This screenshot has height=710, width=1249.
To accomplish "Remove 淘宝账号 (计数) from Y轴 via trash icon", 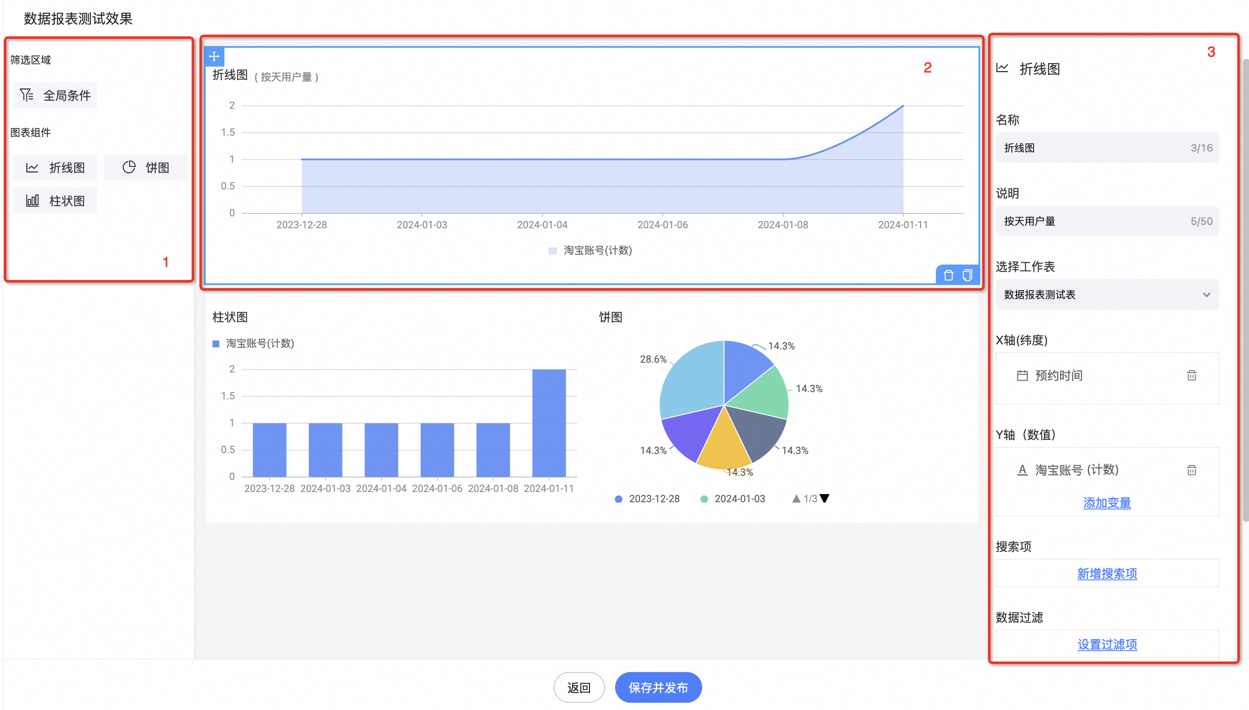I will [x=1191, y=470].
